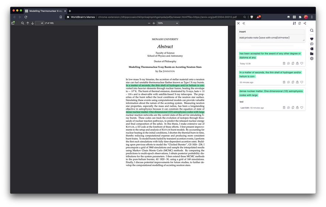The image size is (326, 207).
Task: Open Memex settings gear in ribbon
Action: [312, 59]
